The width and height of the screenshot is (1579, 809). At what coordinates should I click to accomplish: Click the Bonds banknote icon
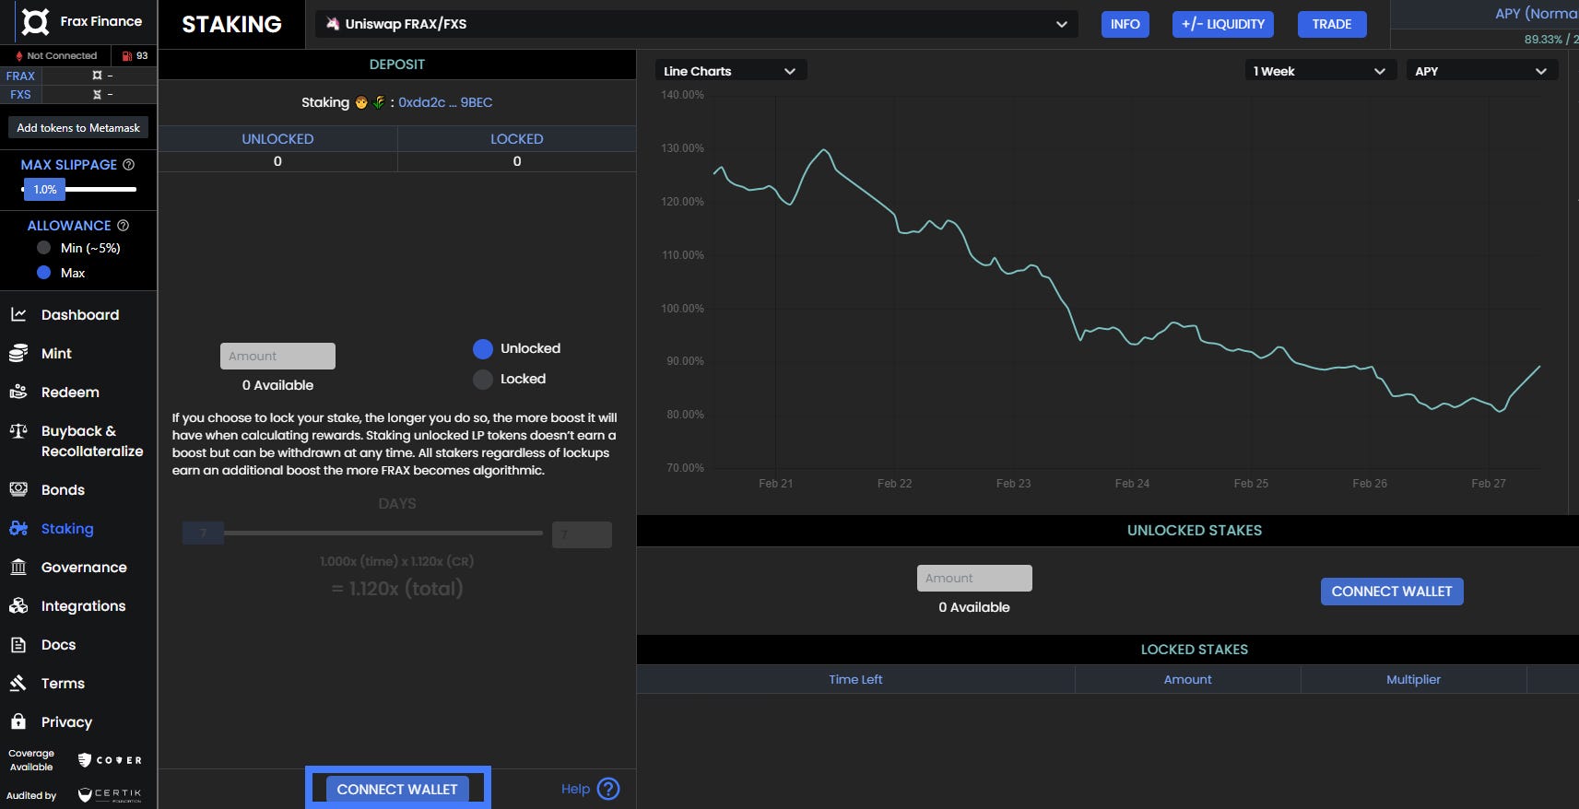[18, 489]
